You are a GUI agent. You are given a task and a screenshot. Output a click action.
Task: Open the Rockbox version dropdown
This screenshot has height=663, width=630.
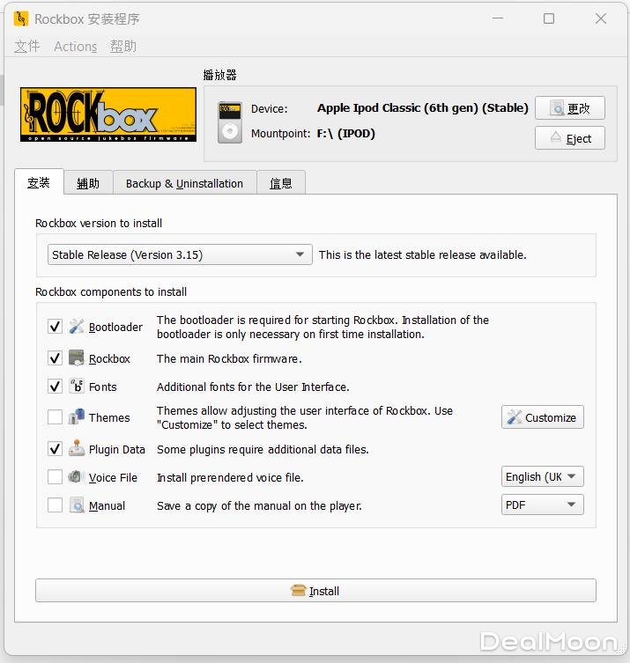180,254
